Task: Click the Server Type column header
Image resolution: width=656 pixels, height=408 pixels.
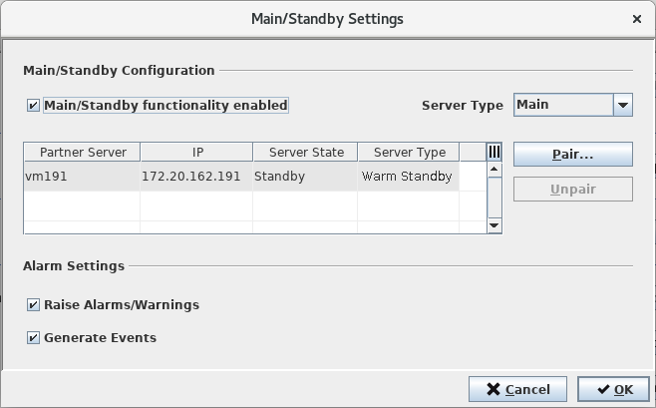Action: point(409,153)
